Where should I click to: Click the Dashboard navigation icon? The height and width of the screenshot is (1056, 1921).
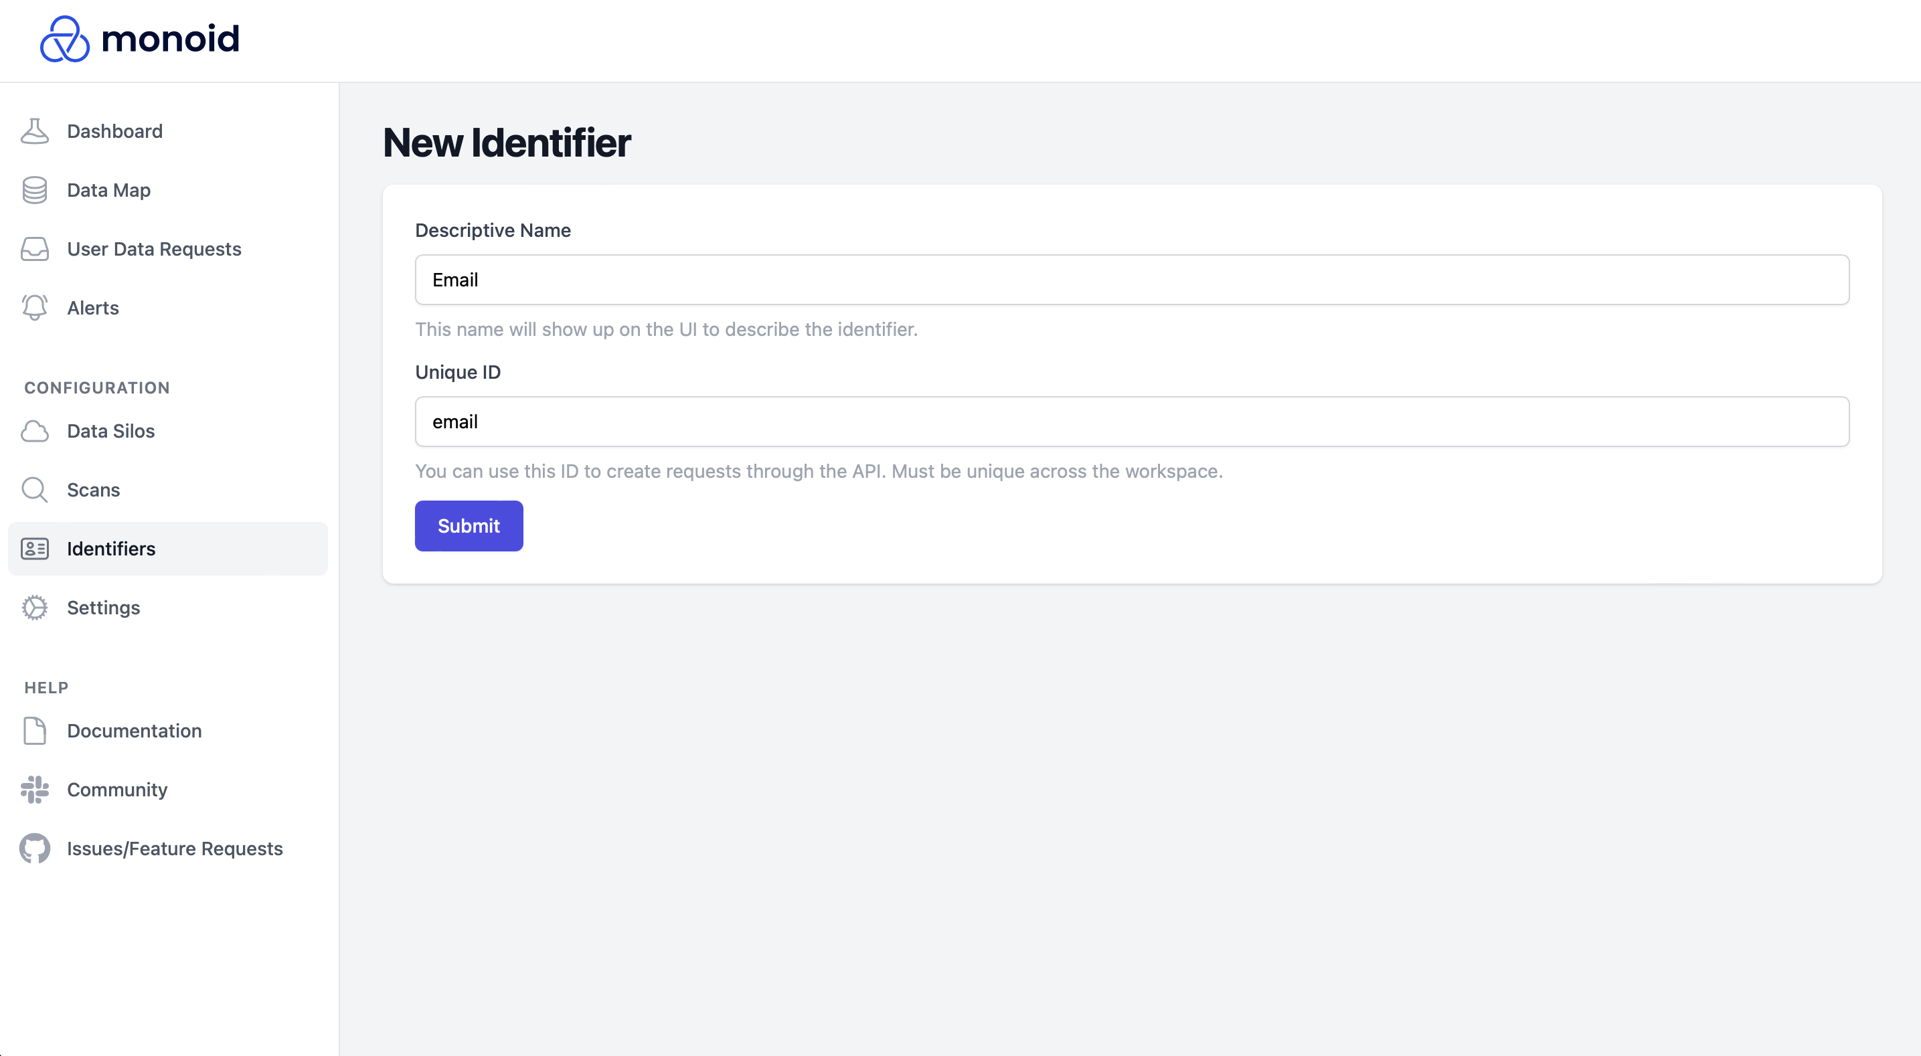pyautogui.click(x=35, y=130)
